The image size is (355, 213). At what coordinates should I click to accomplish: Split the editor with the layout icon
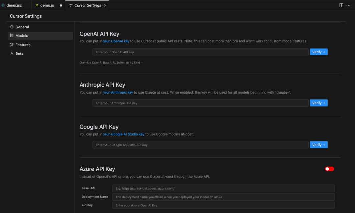click(x=341, y=5)
